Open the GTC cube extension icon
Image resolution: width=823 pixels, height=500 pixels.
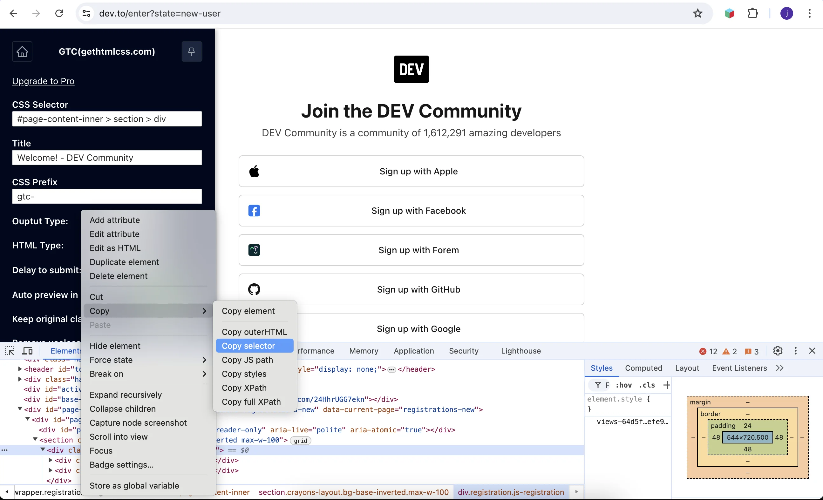coord(729,13)
